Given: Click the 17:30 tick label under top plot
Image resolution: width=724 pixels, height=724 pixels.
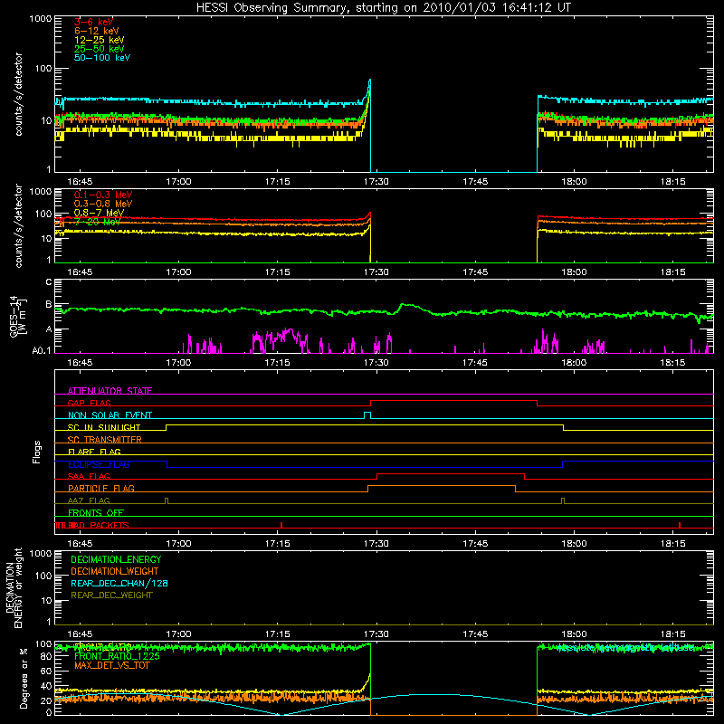Looking at the screenshot, I should pyautogui.click(x=376, y=182).
